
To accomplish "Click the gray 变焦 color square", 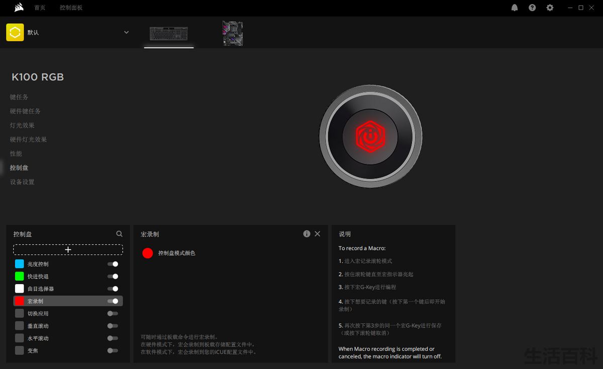I will pyautogui.click(x=19, y=350).
